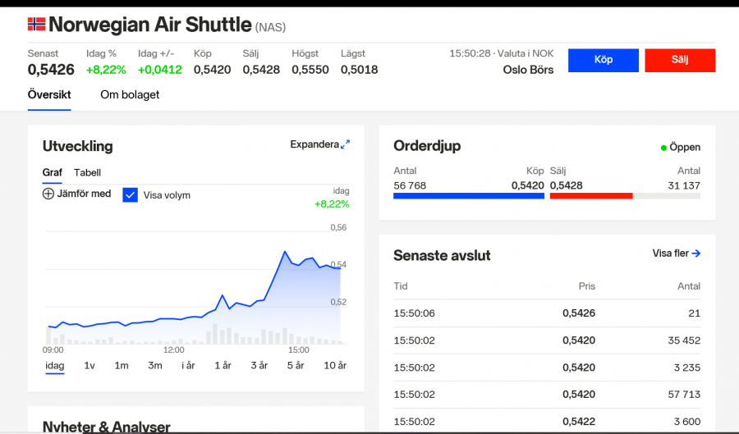Click the 15:50:06 trade row

tap(546, 313)
